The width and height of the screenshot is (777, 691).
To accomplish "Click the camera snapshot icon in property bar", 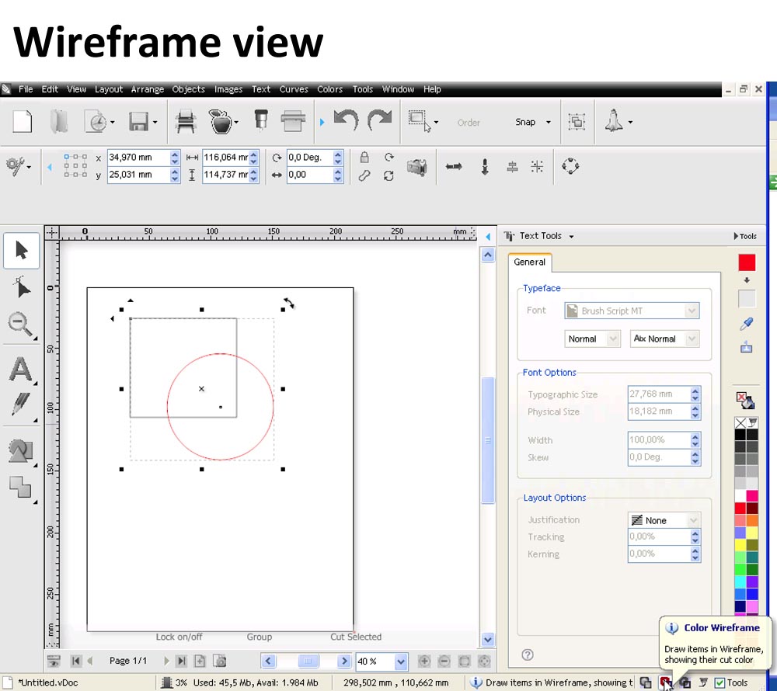I will click(x=416, y=167).
